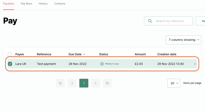Click the Ready to pay check icon
Screen dimensions: 205x112
pos(102,64)
